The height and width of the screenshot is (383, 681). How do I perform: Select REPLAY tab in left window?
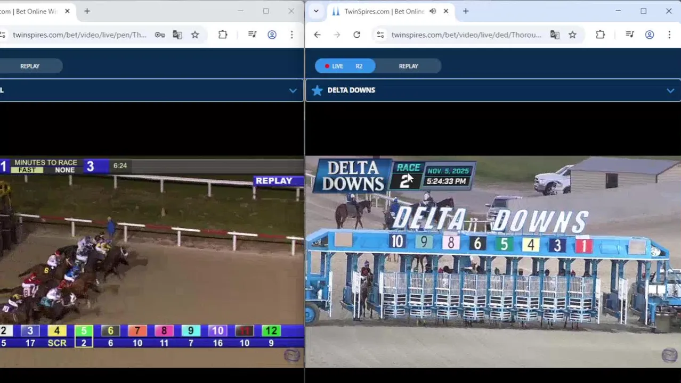[30, 66]
